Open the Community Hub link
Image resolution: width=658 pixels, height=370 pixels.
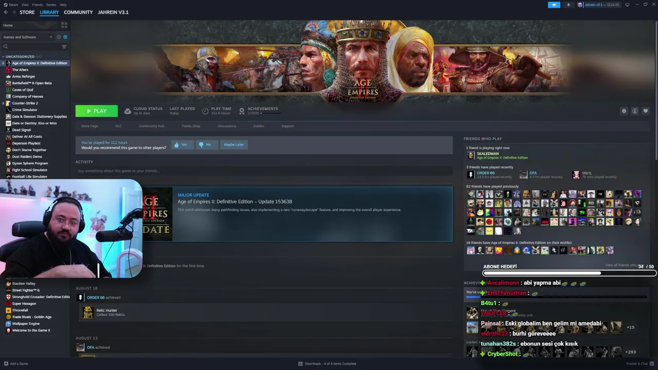click(152, 126)
